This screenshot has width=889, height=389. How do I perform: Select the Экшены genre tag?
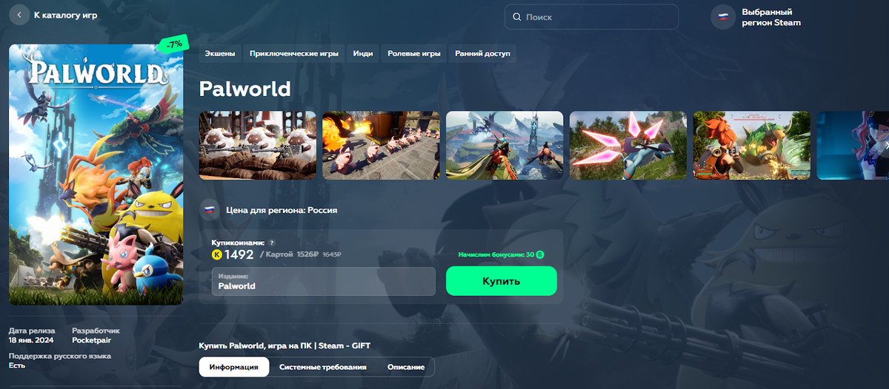(x=220, y=53)
